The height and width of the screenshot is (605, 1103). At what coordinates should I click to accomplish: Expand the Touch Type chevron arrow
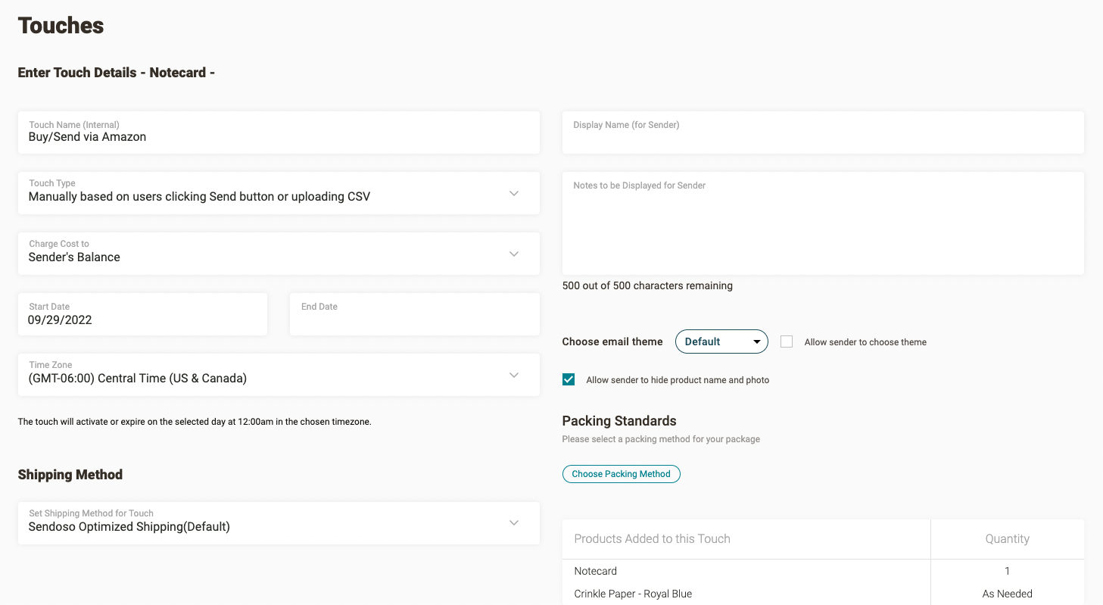[x=514, y=193]
